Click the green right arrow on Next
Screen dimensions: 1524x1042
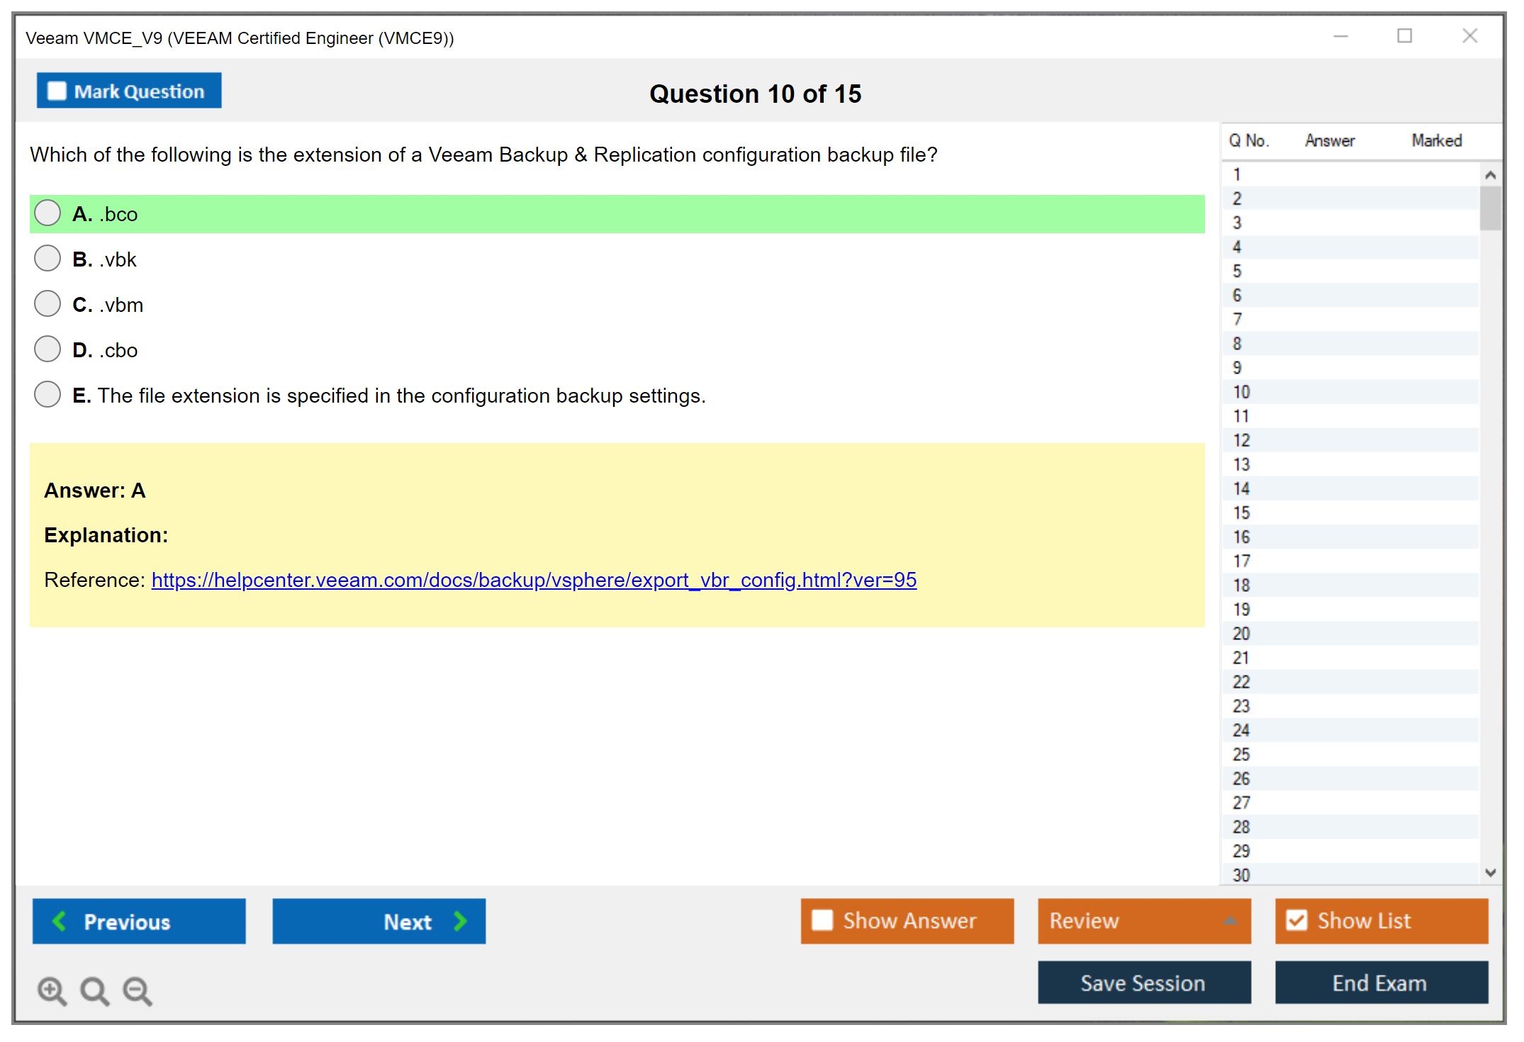tap(461, 921)
